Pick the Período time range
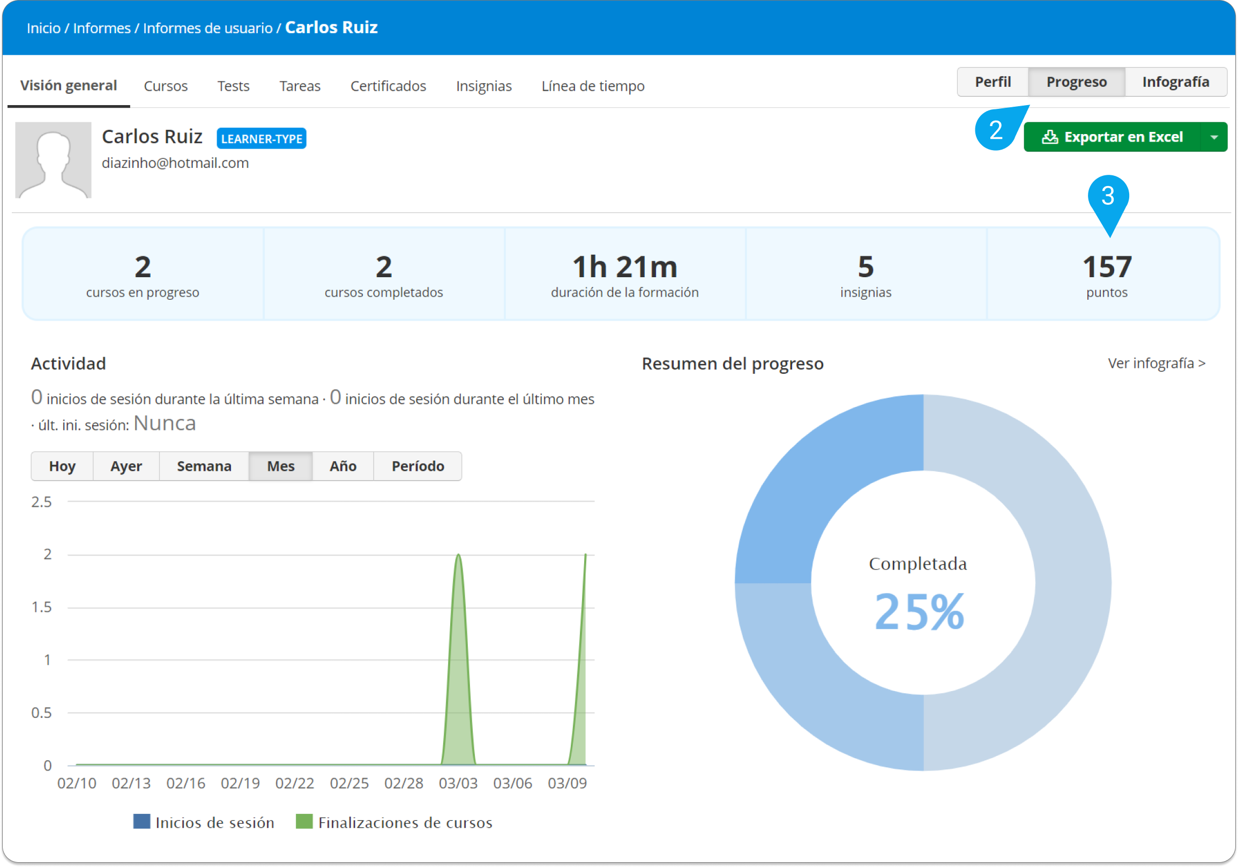 click(418, 466)
